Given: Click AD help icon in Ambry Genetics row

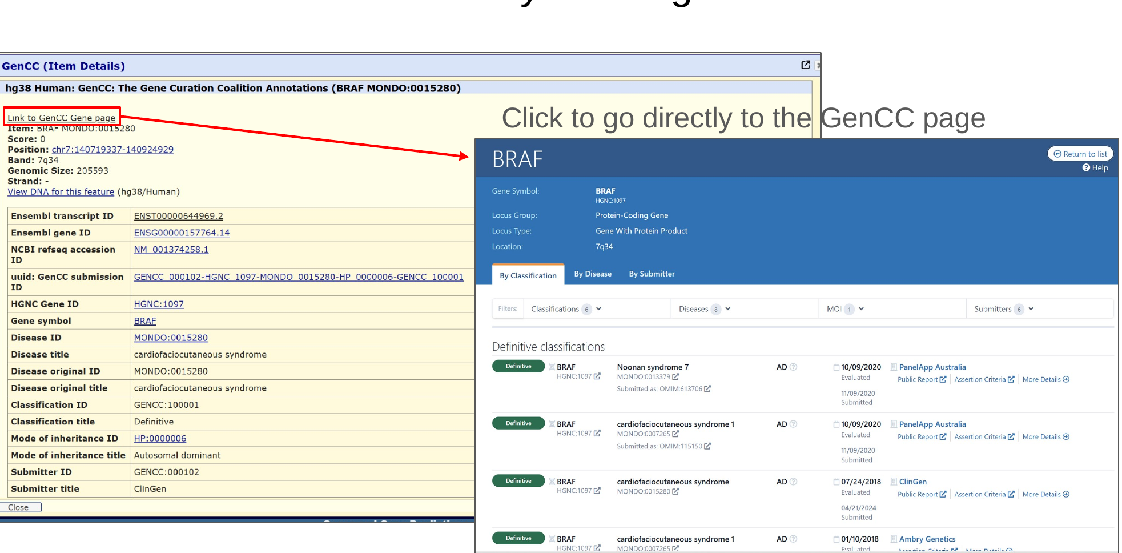Looking at the screenshot, I should 793,539.
